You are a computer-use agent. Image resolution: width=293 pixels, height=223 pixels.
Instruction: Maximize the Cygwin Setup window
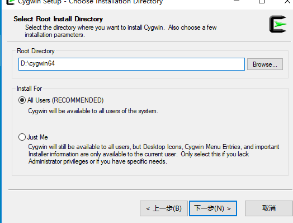(x=262, y=2)
